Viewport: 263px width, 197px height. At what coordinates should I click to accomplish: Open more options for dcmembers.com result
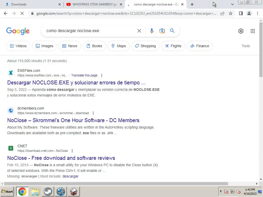point(93,113)
